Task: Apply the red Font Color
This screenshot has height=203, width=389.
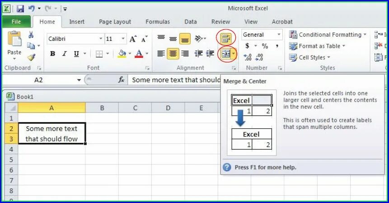Action: (x=139, y=54)
